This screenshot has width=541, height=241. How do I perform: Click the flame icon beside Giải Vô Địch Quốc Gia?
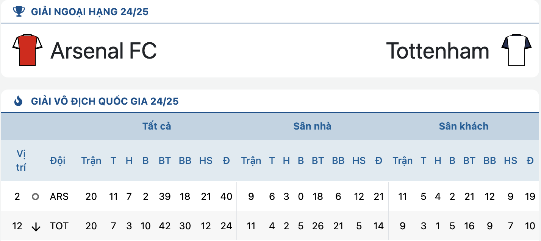[x=18, y=101]
